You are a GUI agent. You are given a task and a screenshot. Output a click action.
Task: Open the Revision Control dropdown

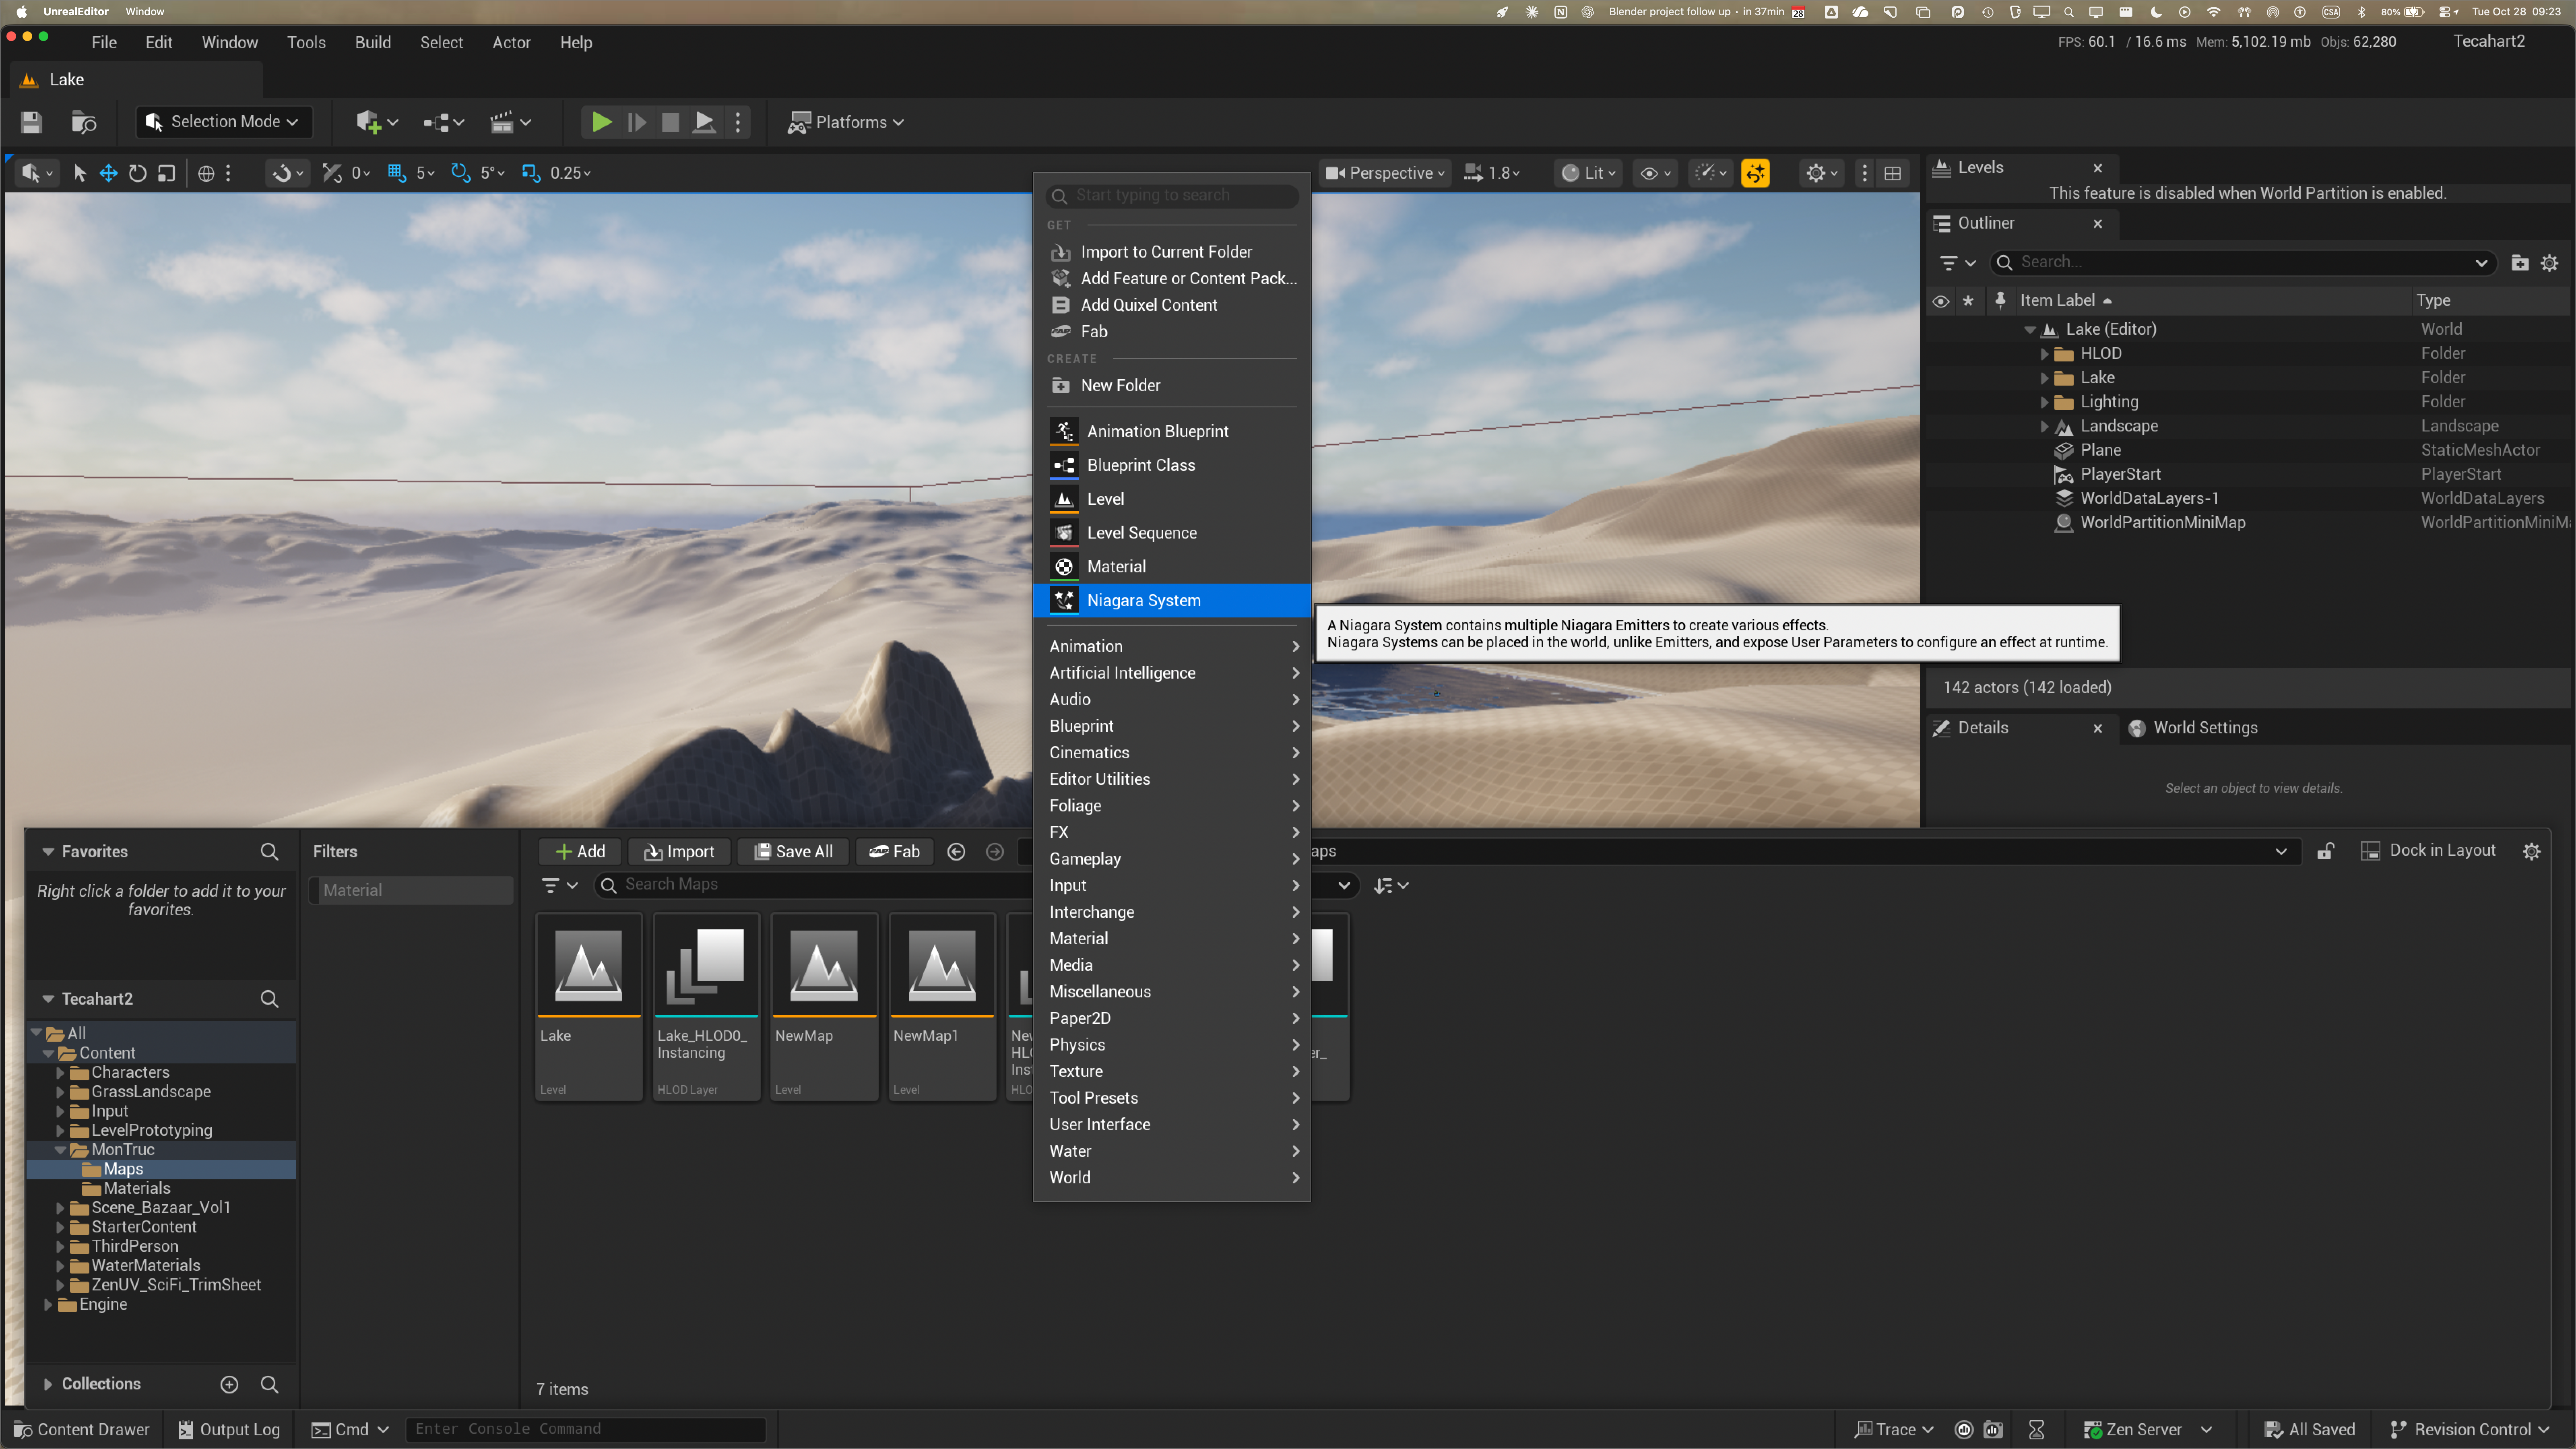tap(2469, 1430)
